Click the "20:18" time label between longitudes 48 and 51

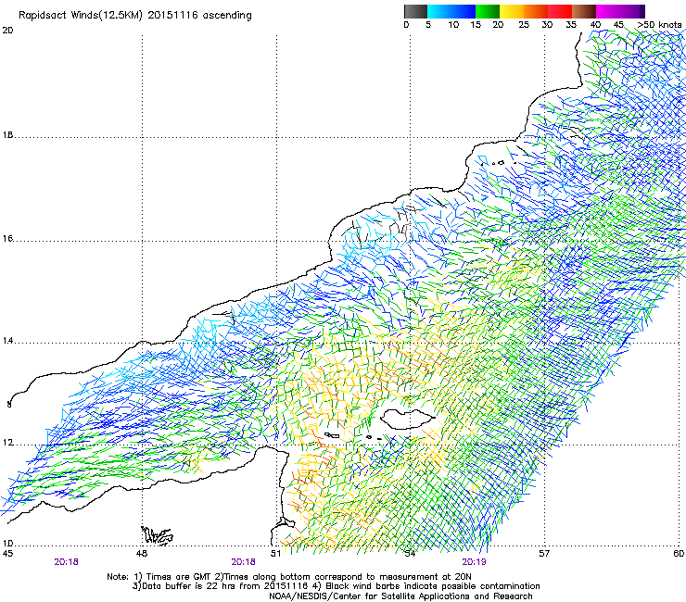click(x=243, y=562)
